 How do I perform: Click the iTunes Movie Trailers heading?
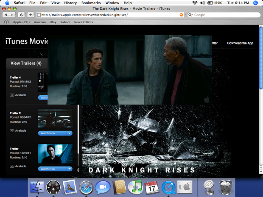tap(26, 41)
